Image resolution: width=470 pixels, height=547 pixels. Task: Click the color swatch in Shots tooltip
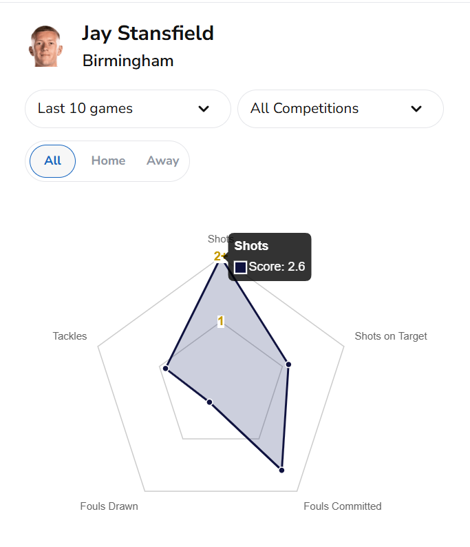(x=241, y=267)
